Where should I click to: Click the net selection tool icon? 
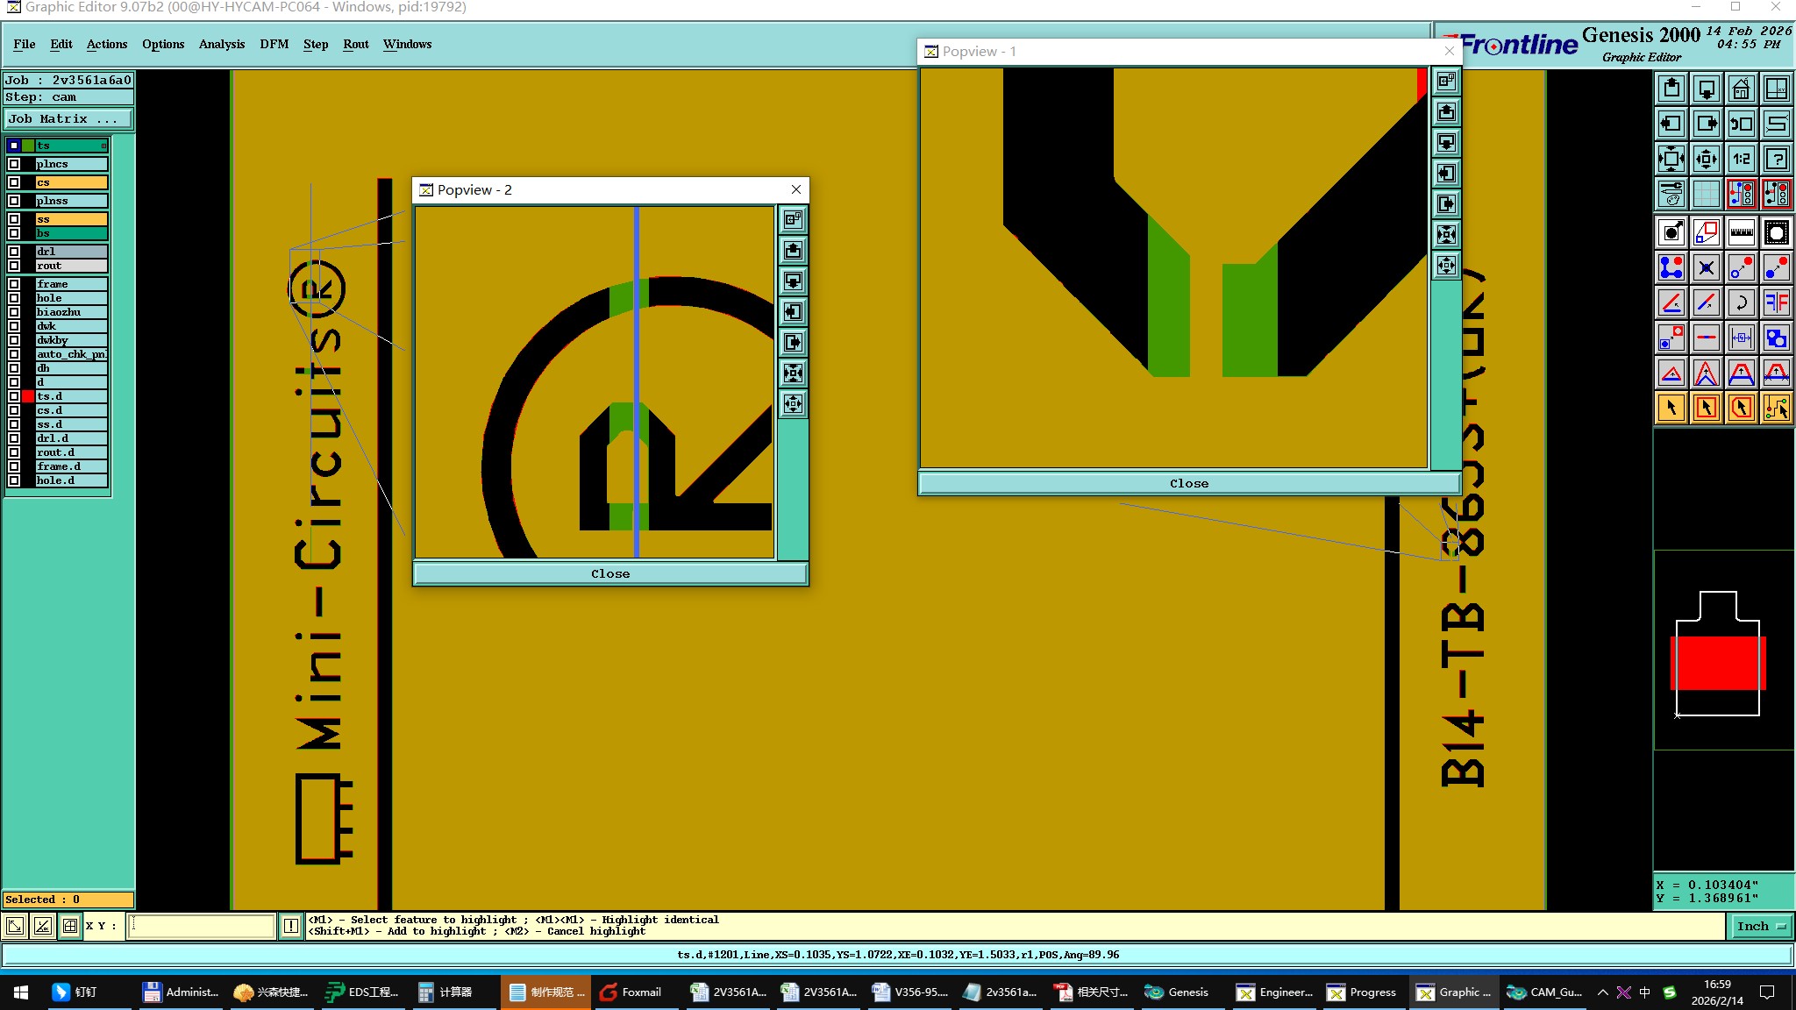(1776, 408)
